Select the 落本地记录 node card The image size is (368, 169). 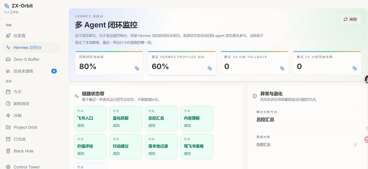tap(162, 147)
